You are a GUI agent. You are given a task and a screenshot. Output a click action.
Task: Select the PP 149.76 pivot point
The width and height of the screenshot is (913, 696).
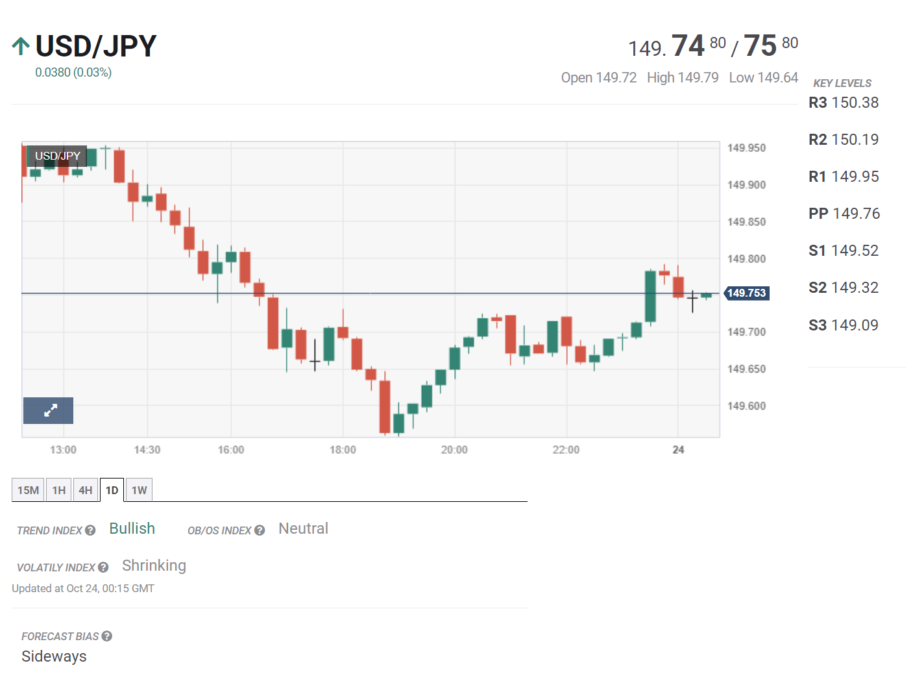point(844,214)
